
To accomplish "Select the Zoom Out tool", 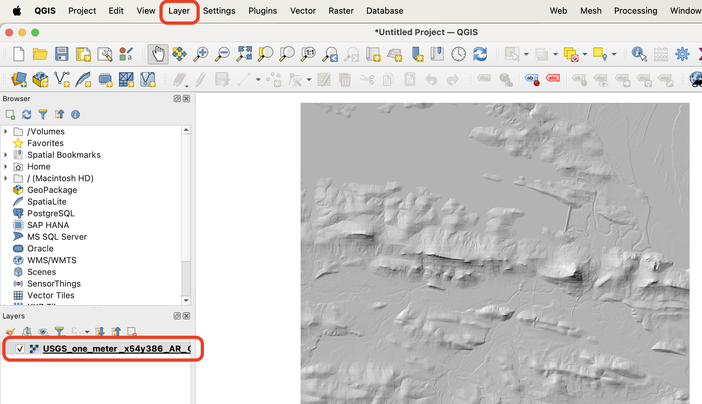I will click(x=222, y=54).
